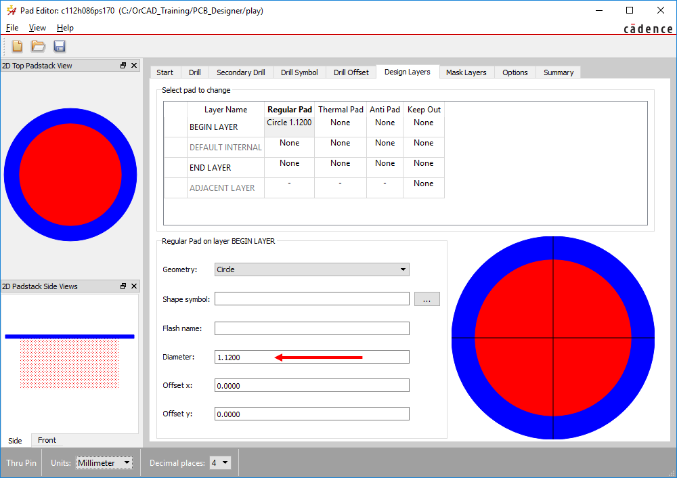
Task: Undock the 2D Padstack Side Views panel
Action: 123,286
